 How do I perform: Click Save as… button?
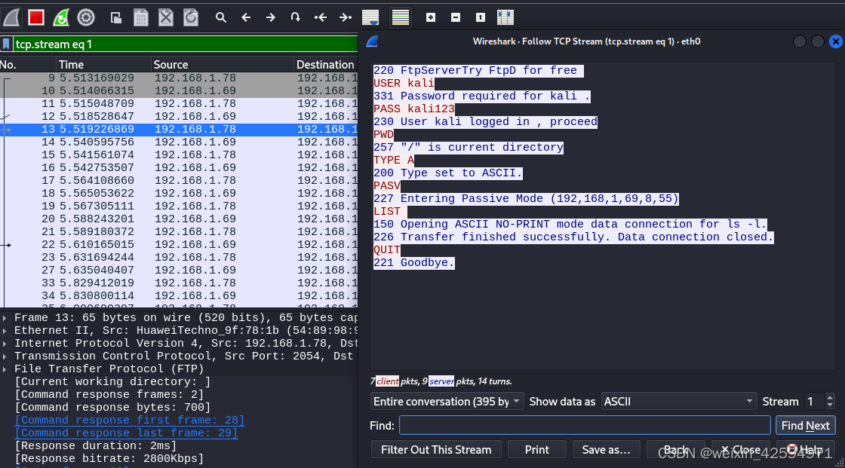(x=606, y=450)
